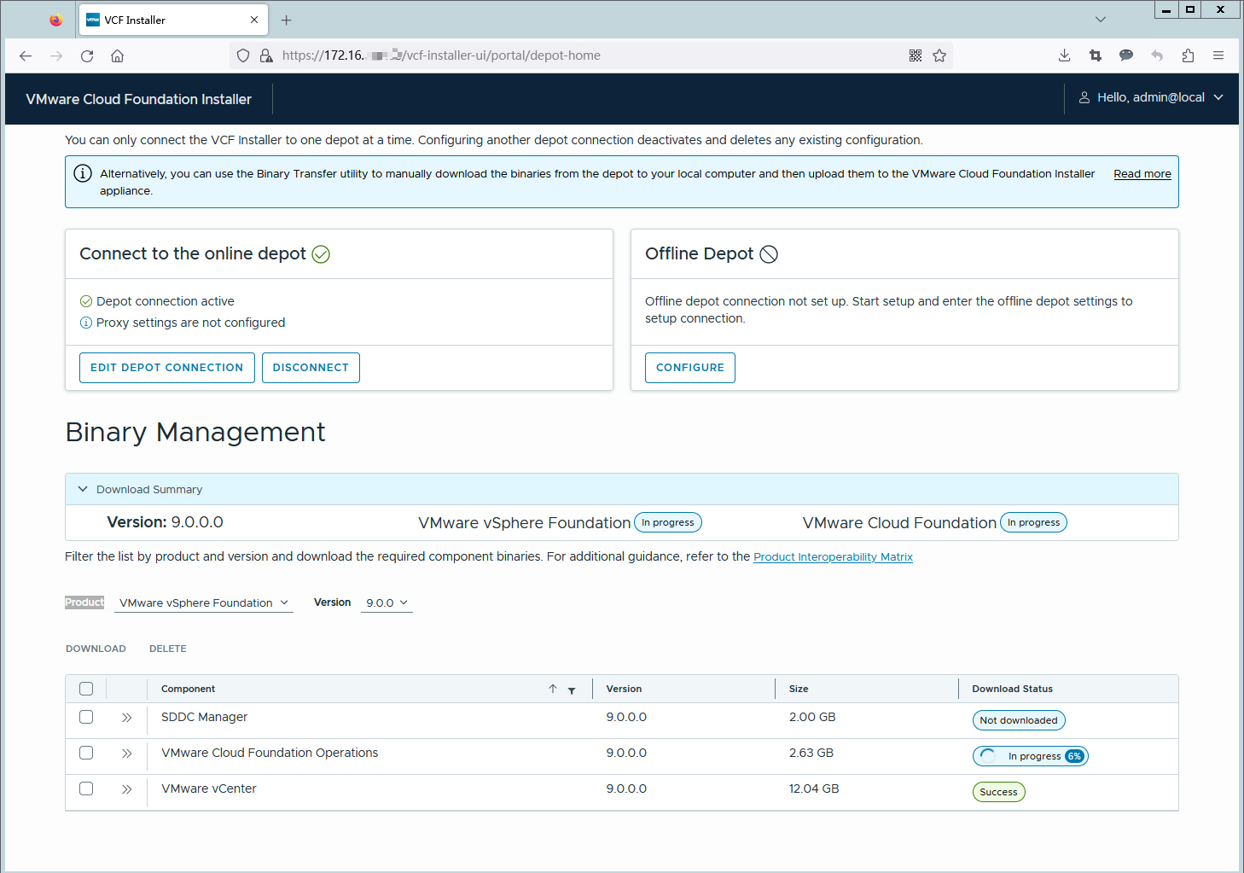The image size is (1244, 873).
Task: Tick the VMware vCenter row checkbox
Action: coord(86,789)
